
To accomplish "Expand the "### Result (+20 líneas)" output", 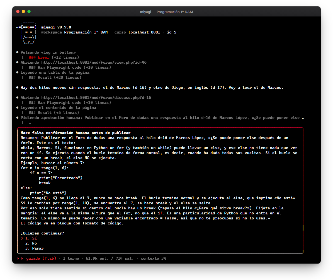I will pos(55,77).
